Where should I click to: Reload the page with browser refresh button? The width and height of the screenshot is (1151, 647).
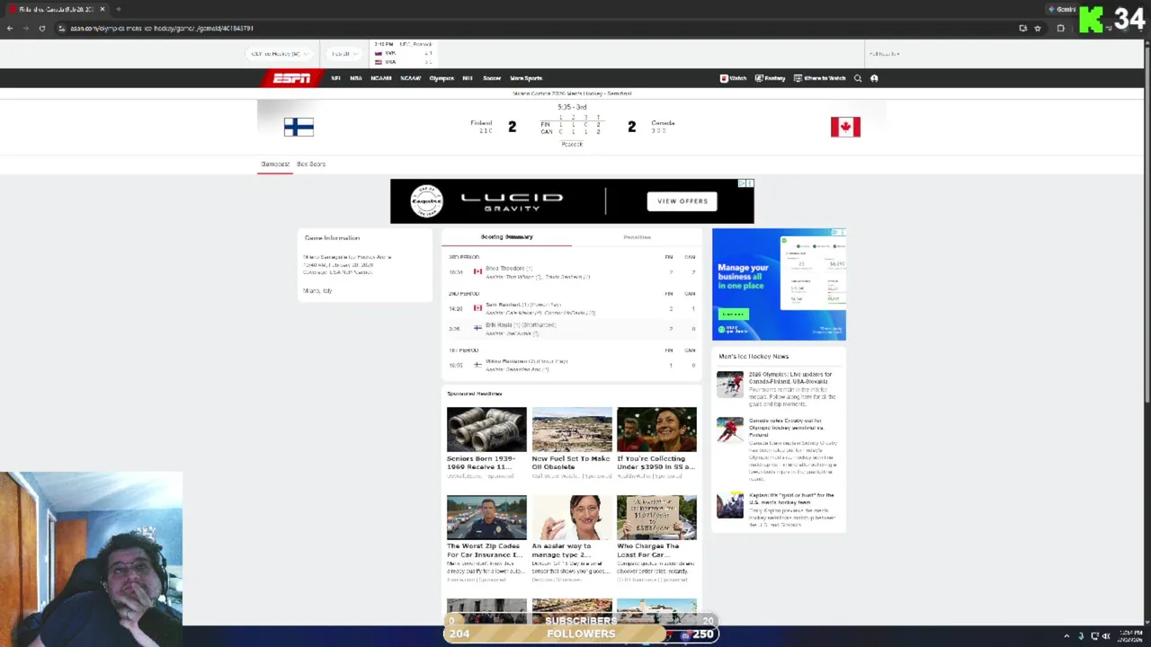tap(41, 28)
